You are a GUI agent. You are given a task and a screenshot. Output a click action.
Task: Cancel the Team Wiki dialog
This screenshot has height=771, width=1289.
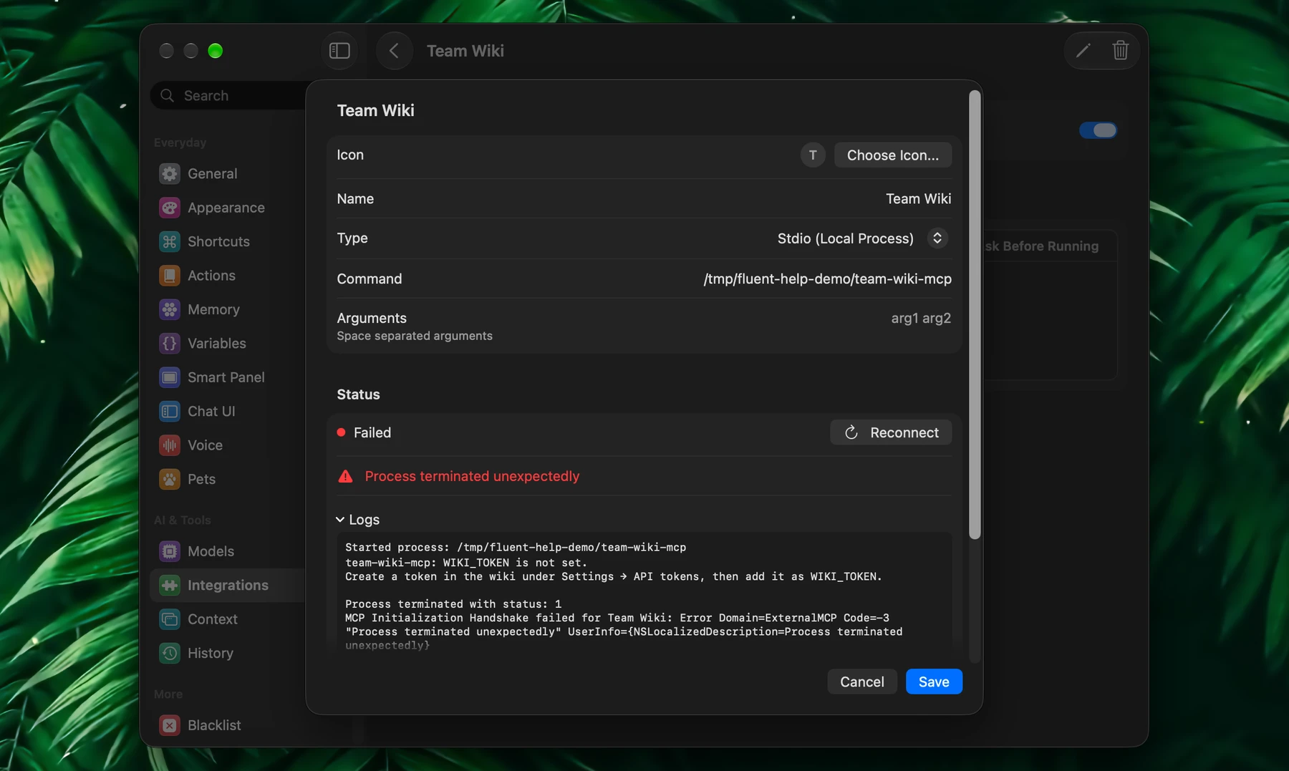click(862, 682)
